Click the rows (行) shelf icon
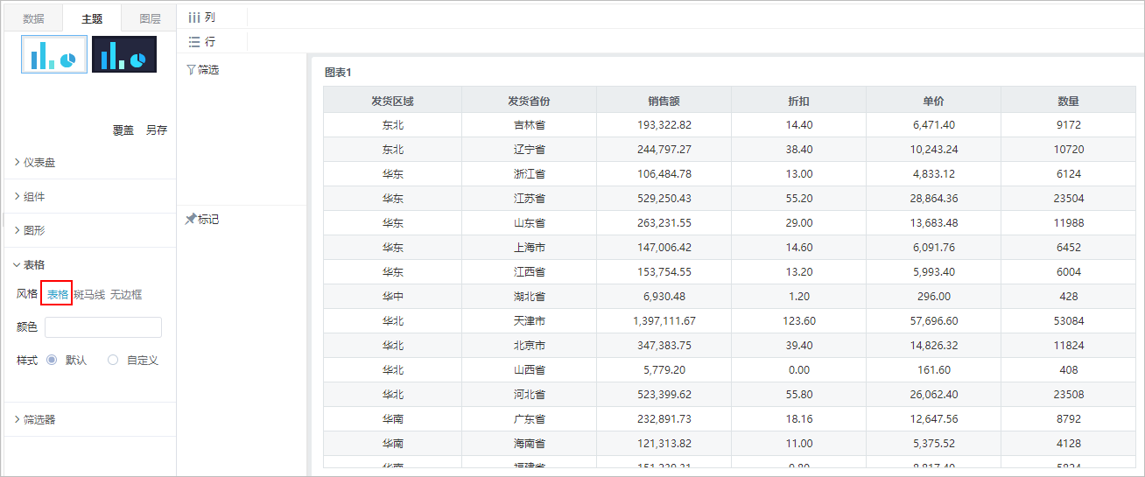 [194, 41]
